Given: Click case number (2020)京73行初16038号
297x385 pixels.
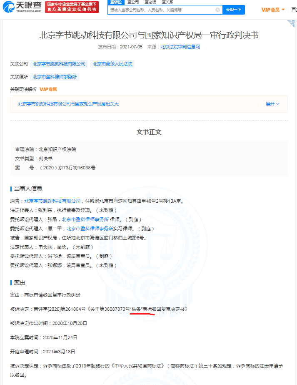Looking at the screenshot, I should click(67, 168).
